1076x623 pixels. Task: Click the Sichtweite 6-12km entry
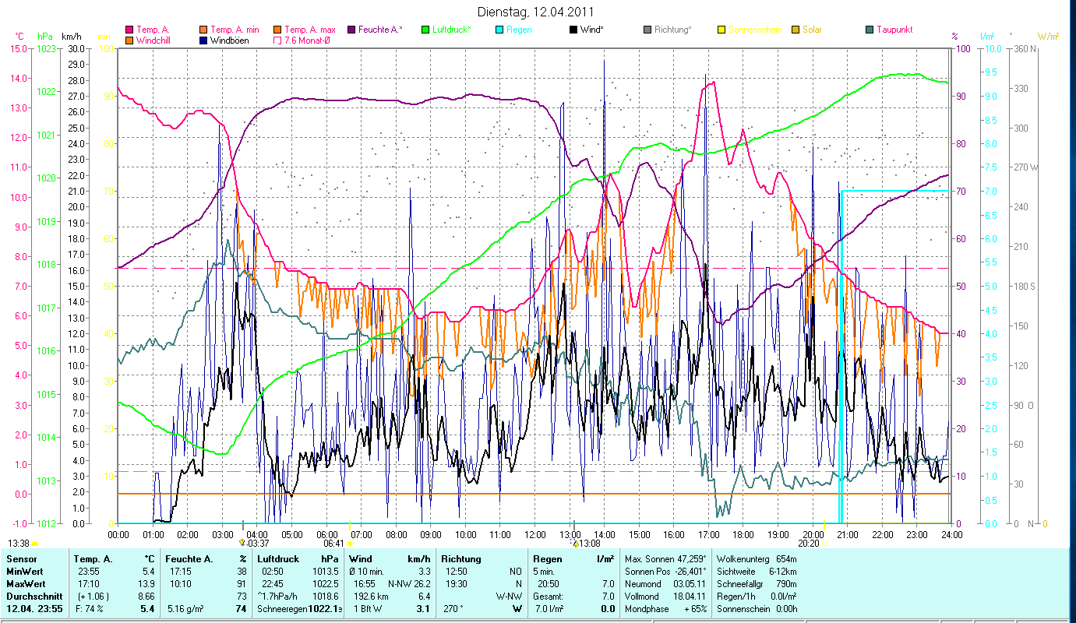(x=757, y=572)
